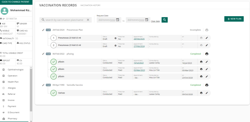Screen dimensions: 250x122
Task: Print pfizxin row dated 16/Jul/2023
Action: 201,62
